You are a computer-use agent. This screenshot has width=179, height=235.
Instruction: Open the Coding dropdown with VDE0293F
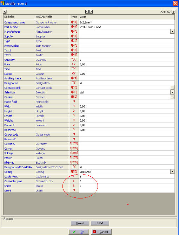[172, 172]
